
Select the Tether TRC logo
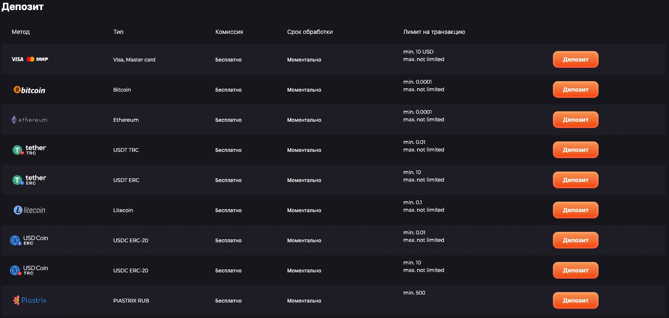tap(29, 150)
